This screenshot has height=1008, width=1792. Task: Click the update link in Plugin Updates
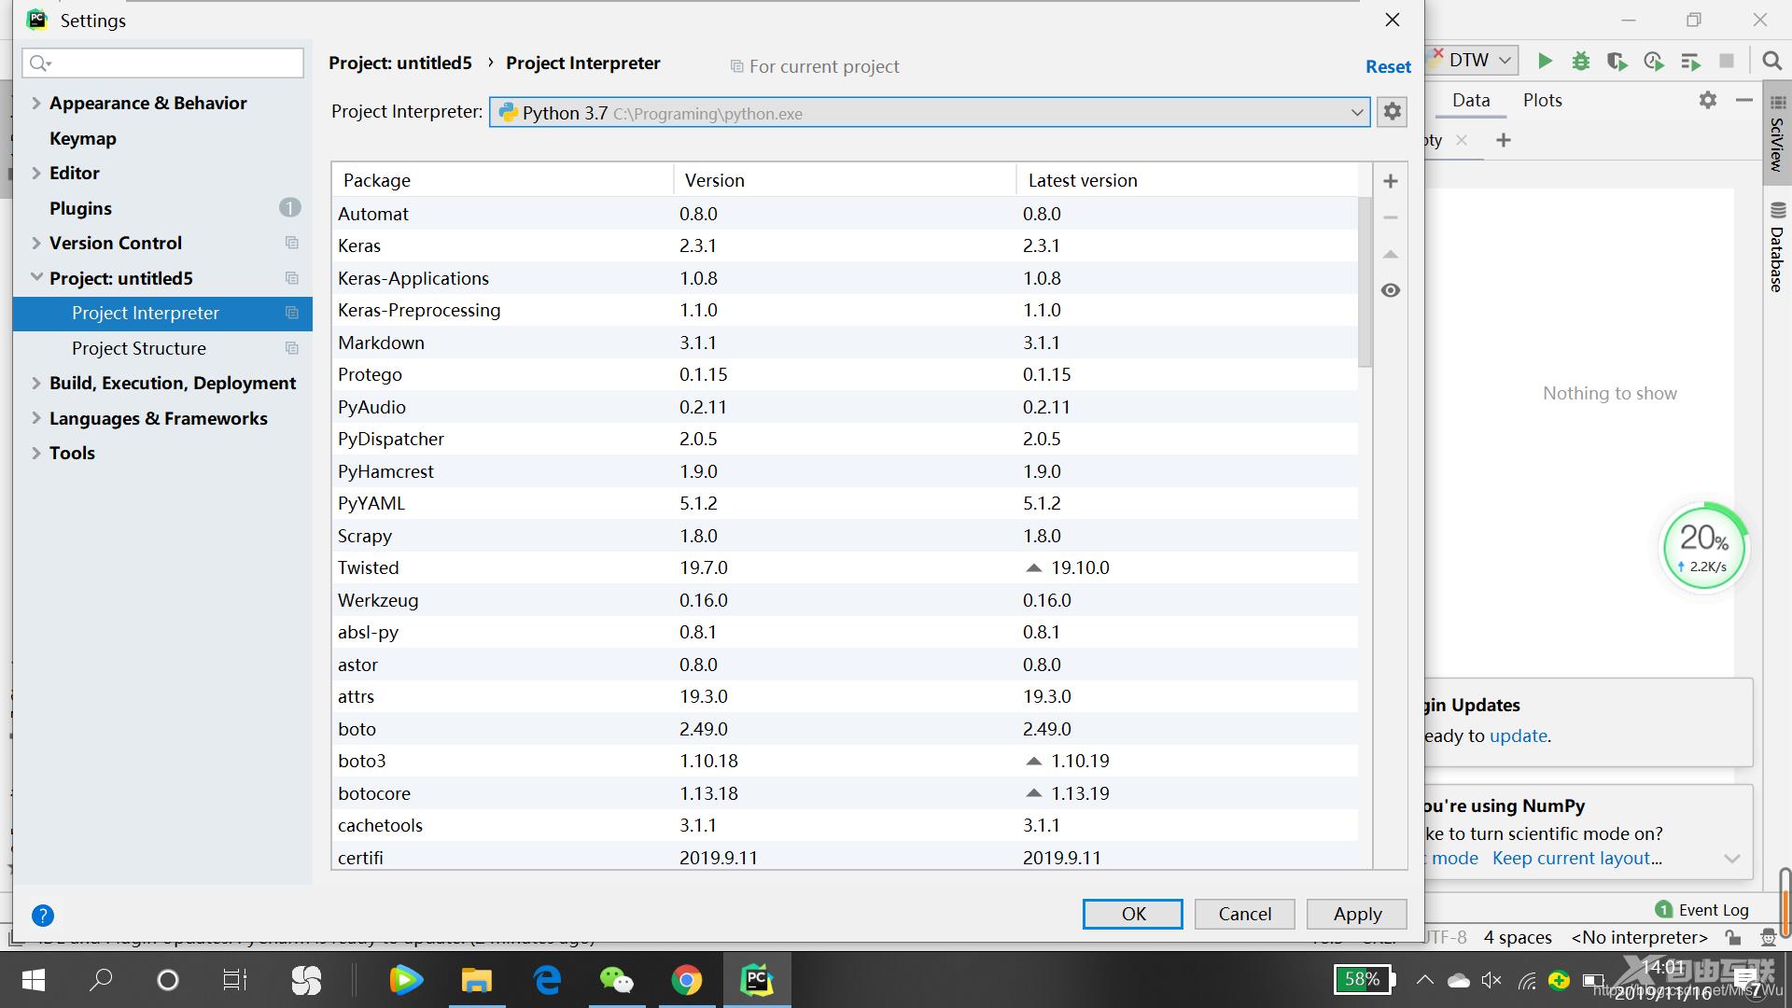(x=1519, y=735)
